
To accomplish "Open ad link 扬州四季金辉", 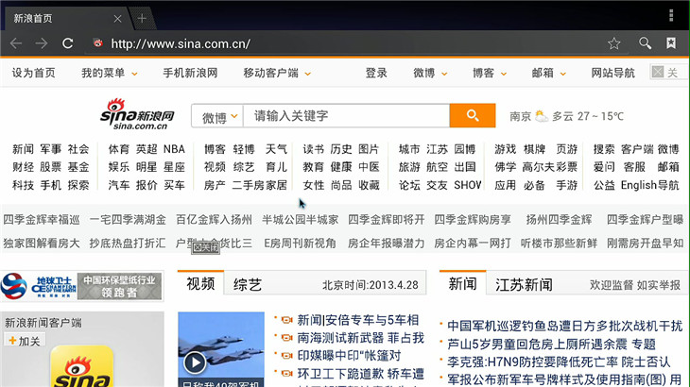I will coord(559,220).
